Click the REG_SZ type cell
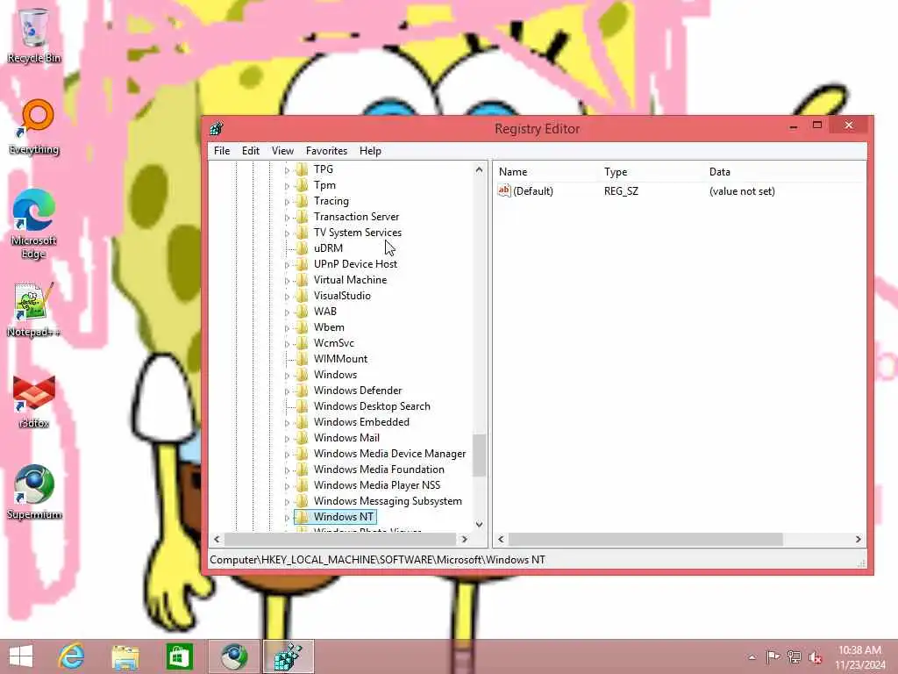Viewport: 898px width, 674px height. (x=621, y=190)
